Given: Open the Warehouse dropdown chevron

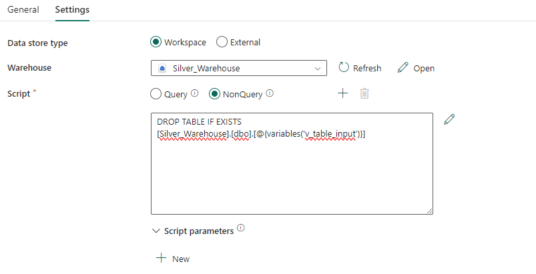Looking at the screenshot, I should [317, 68].
